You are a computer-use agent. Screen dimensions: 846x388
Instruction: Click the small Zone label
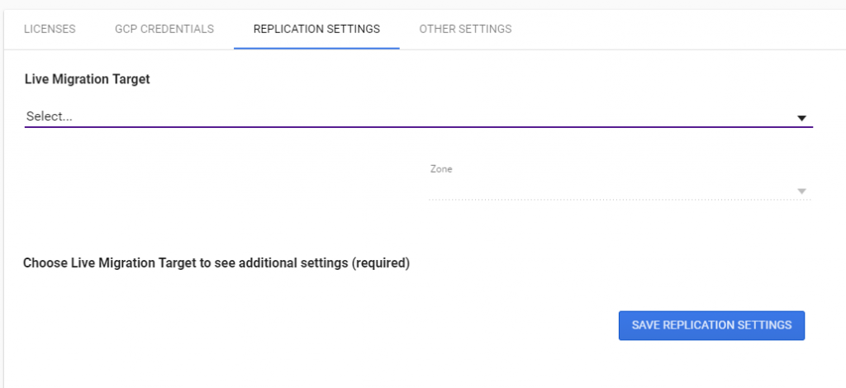(441, 169)
